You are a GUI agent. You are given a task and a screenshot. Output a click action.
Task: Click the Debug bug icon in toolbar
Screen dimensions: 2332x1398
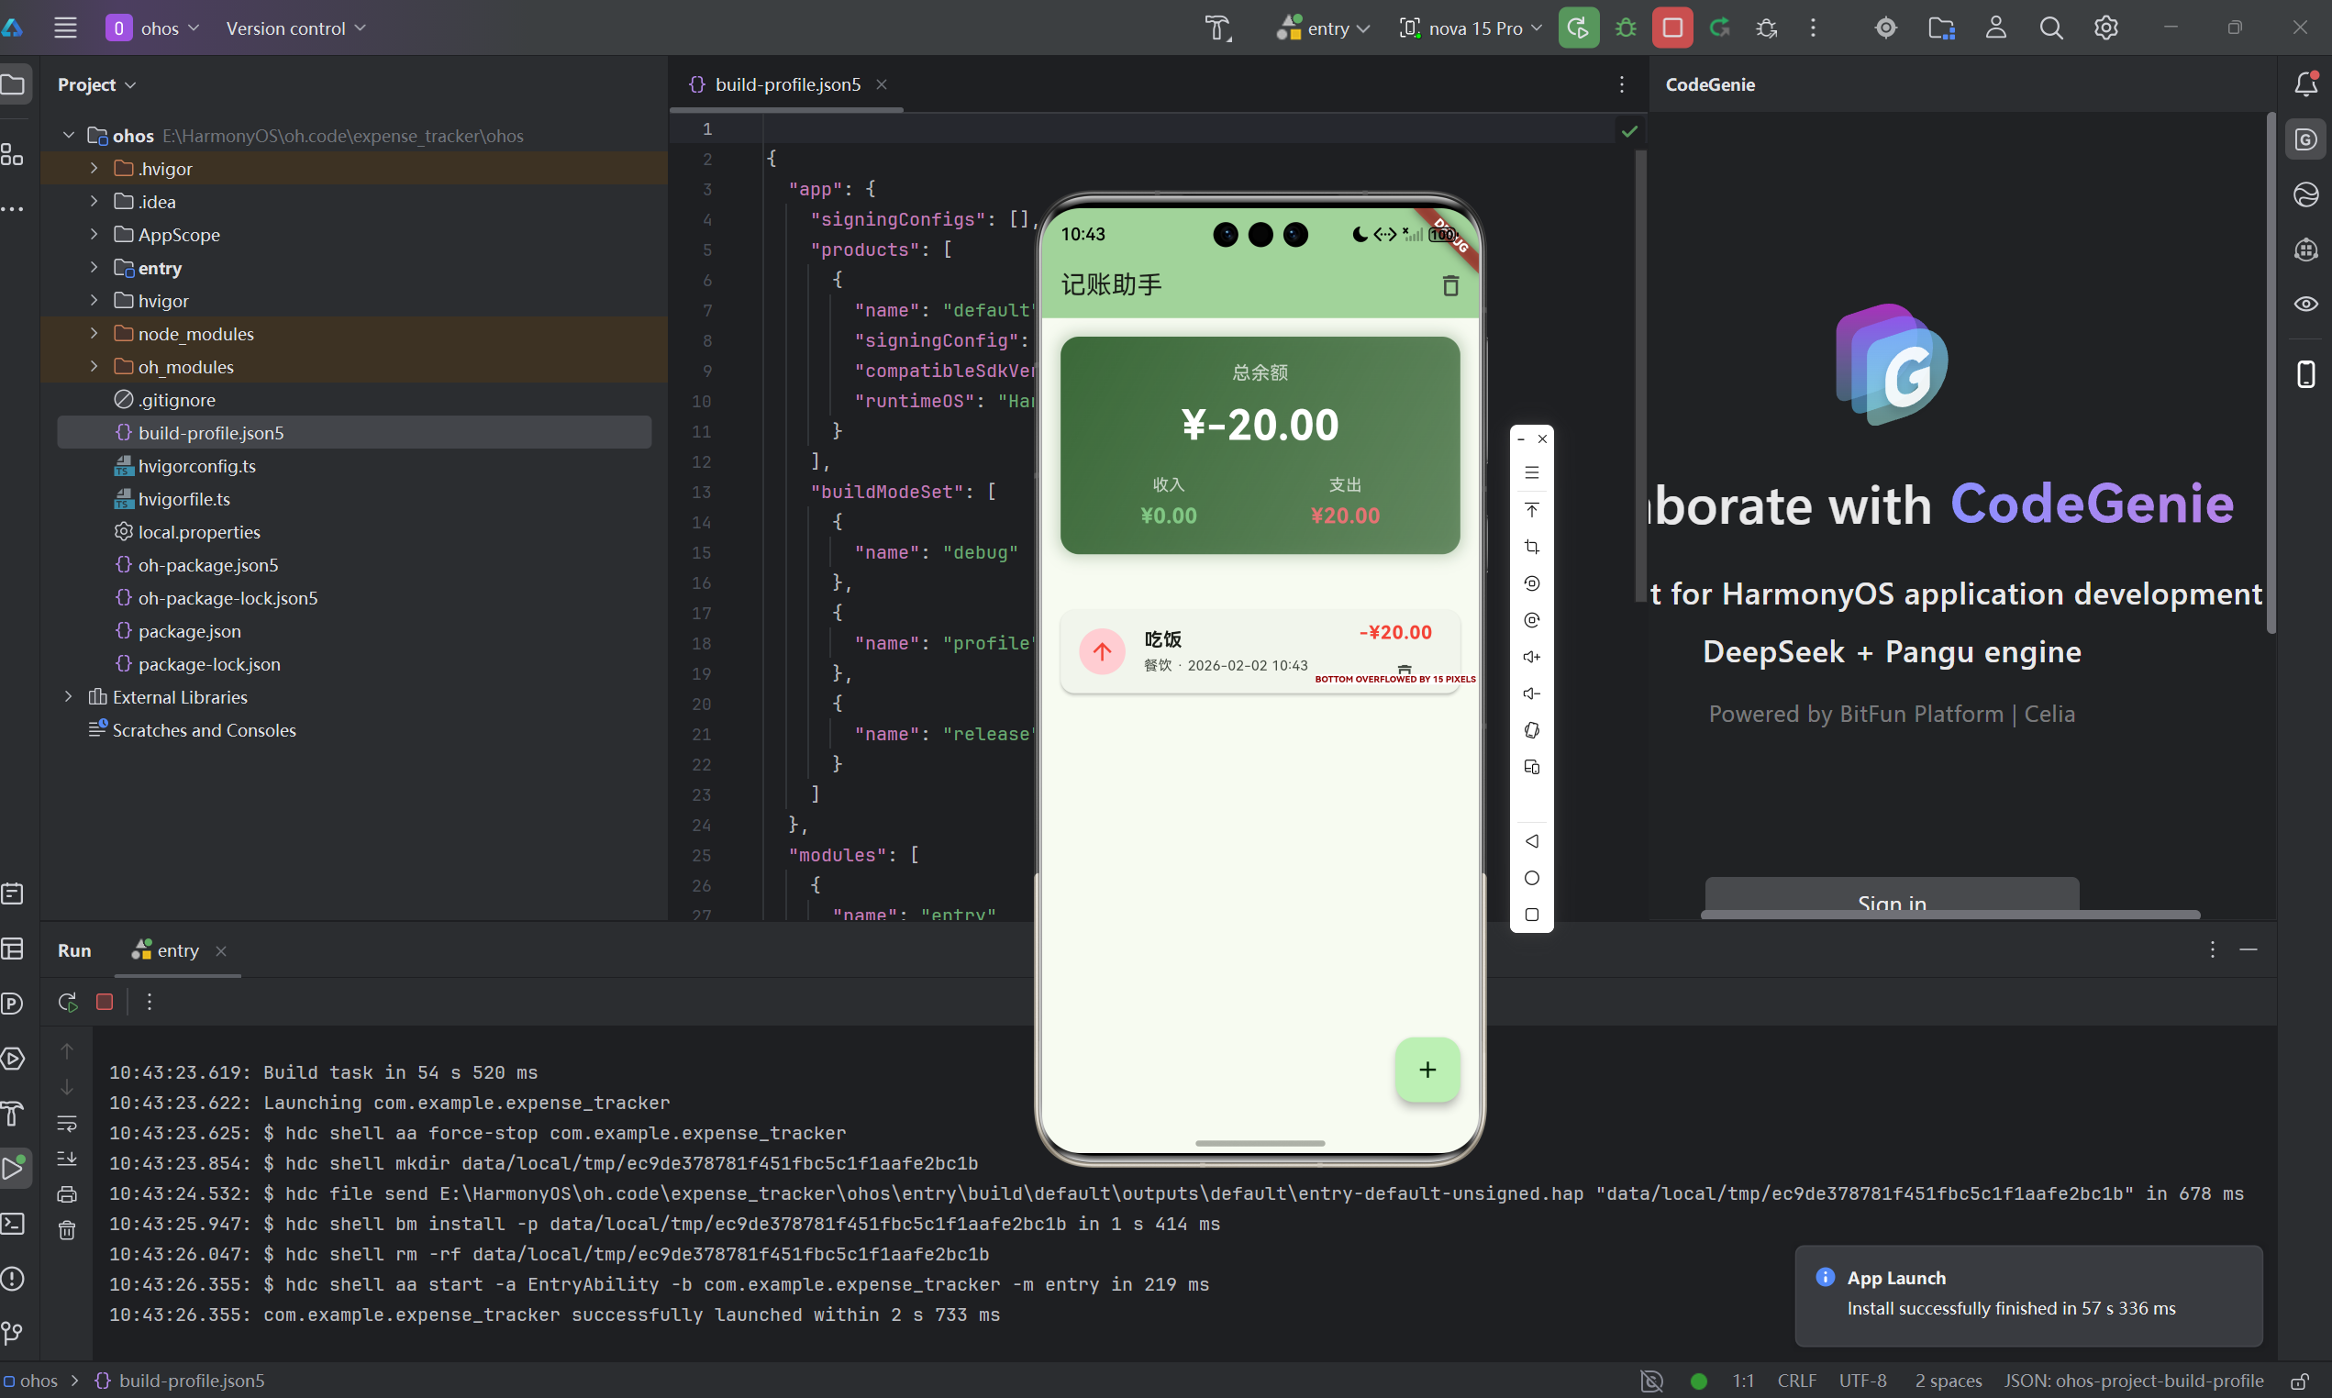(1626, 28)
